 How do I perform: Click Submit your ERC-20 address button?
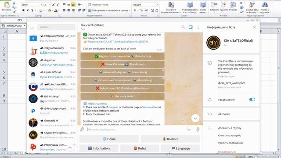(x=122, y=88)
